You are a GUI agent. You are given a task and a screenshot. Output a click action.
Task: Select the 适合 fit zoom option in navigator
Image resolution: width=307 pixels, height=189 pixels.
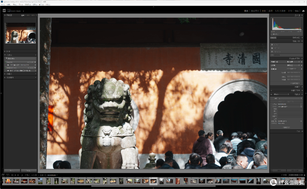click(x=23, y=15)
